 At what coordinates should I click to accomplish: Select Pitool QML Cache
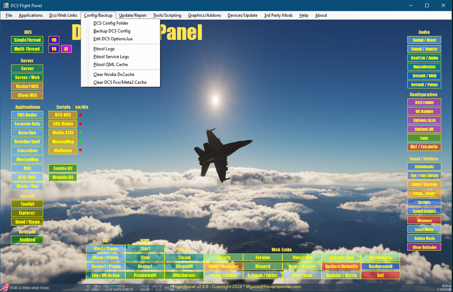(120, 64)
